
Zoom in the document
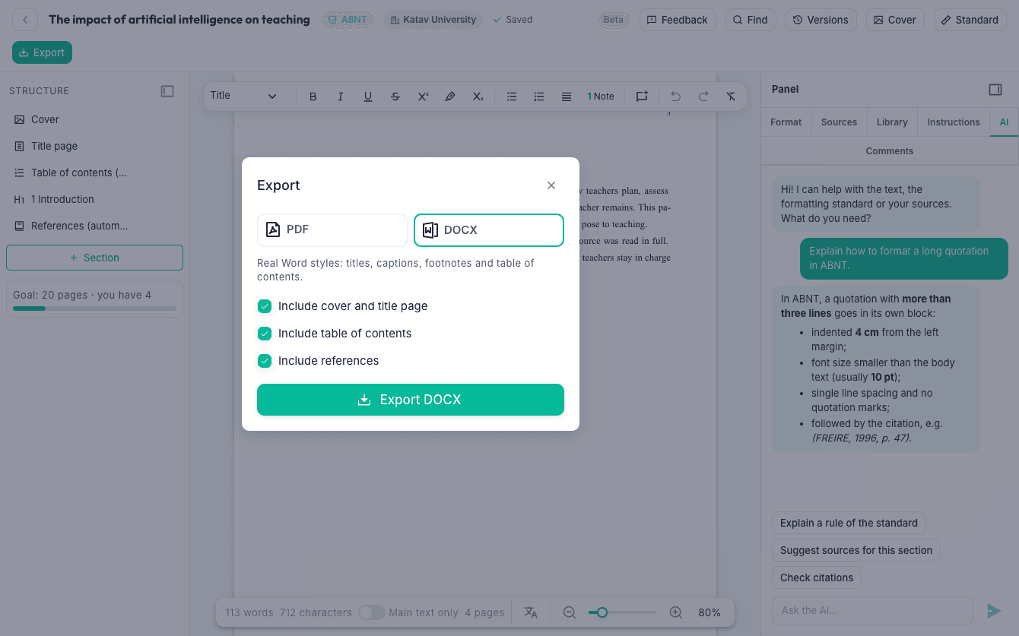675,612
